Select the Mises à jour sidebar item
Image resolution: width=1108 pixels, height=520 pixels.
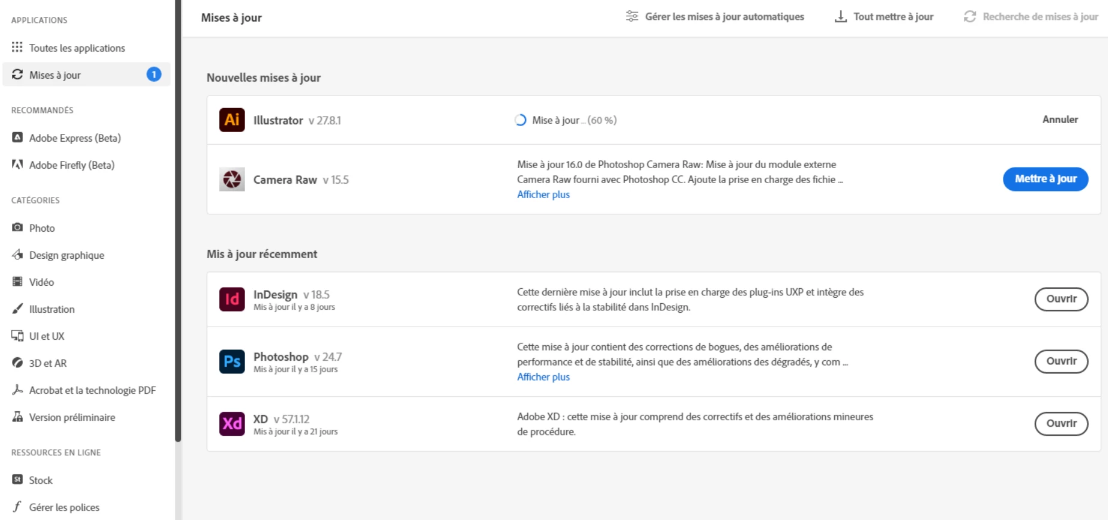[x=55, y=75]
